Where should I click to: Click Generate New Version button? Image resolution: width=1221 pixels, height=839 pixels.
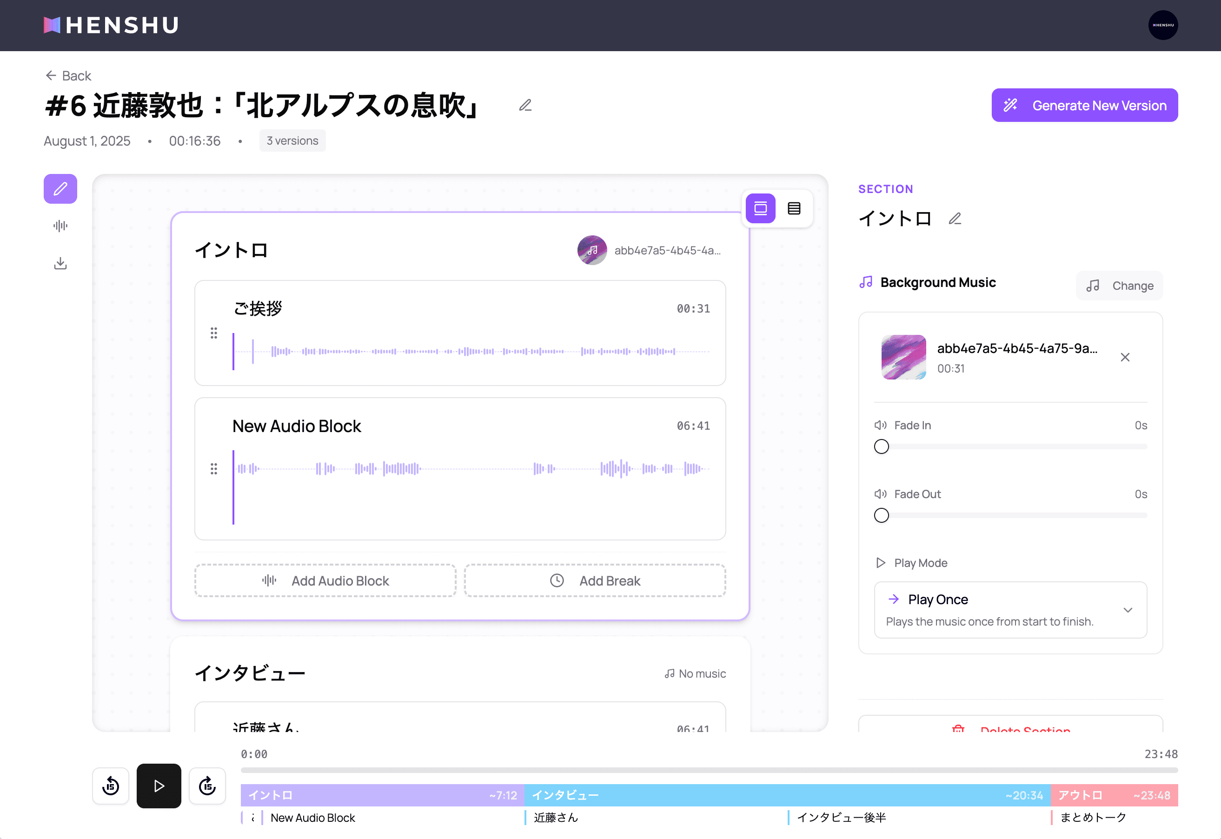(x=1084, y=105)
